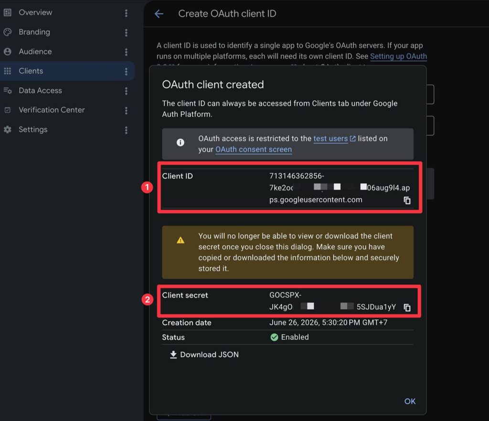The height and width of the screenshot is (421, 489).
Task: Click the Data Access list-gear icon
Action: pyautogui.click(x=8, y=90)
